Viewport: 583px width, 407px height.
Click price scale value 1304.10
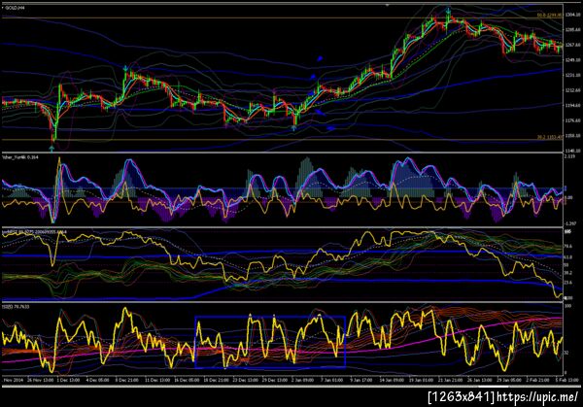572,15
